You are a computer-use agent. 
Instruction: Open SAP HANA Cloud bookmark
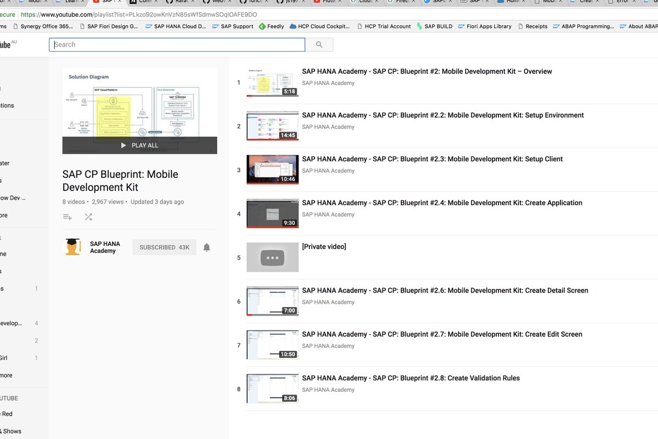point(175,26)
